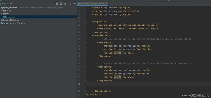Open Project panel settings gear
This screenshot has width=211, height=98.
pyautogui.click(x=70, y=4)
